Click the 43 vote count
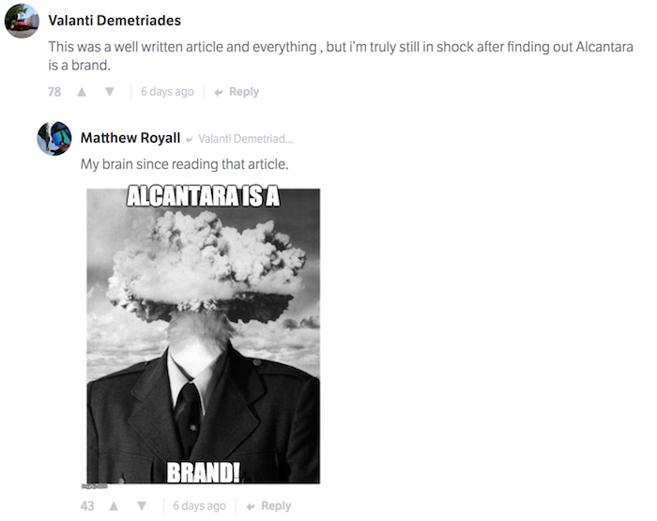 click(x=87, y=506)
